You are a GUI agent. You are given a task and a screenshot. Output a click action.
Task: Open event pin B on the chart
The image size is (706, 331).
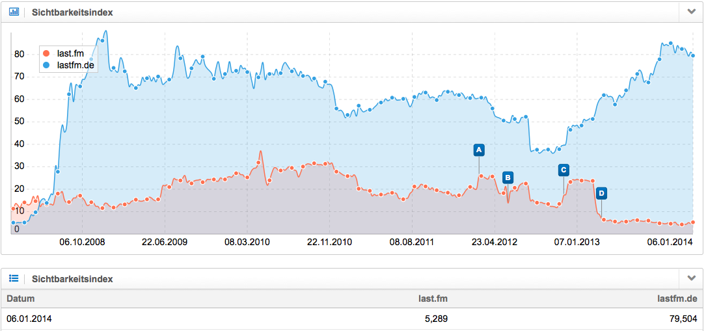tap(508, 177)
